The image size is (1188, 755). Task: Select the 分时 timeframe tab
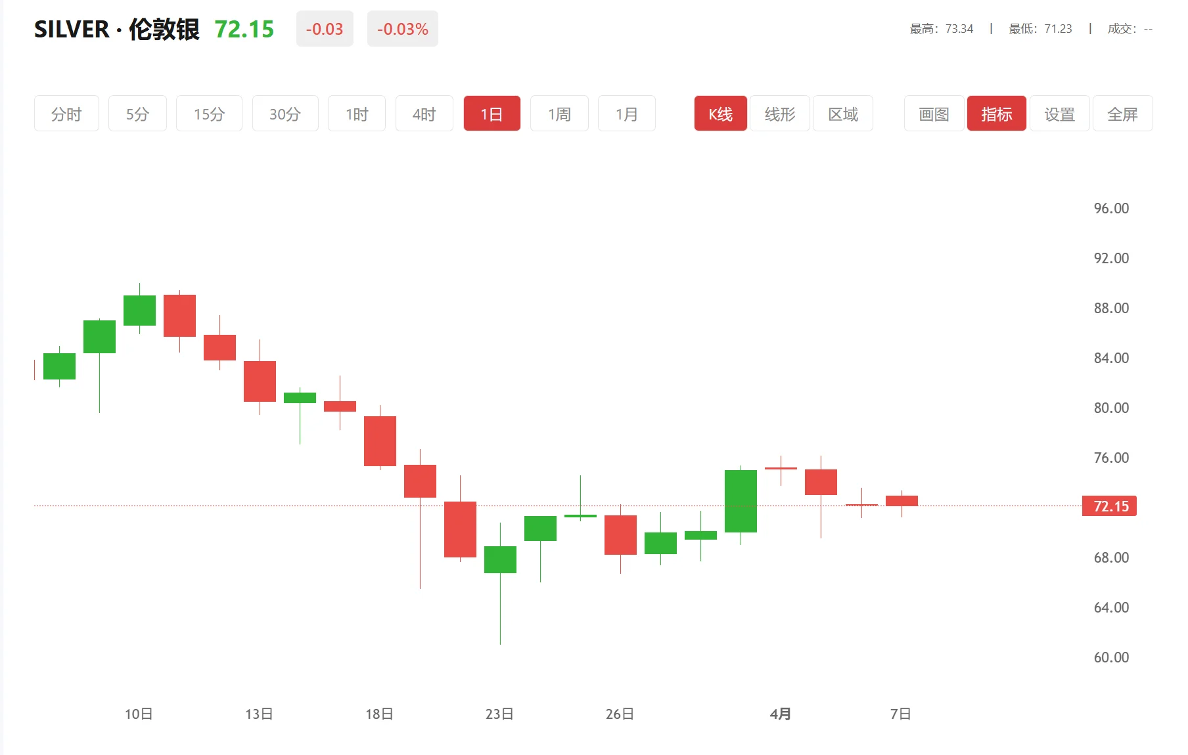66,114
